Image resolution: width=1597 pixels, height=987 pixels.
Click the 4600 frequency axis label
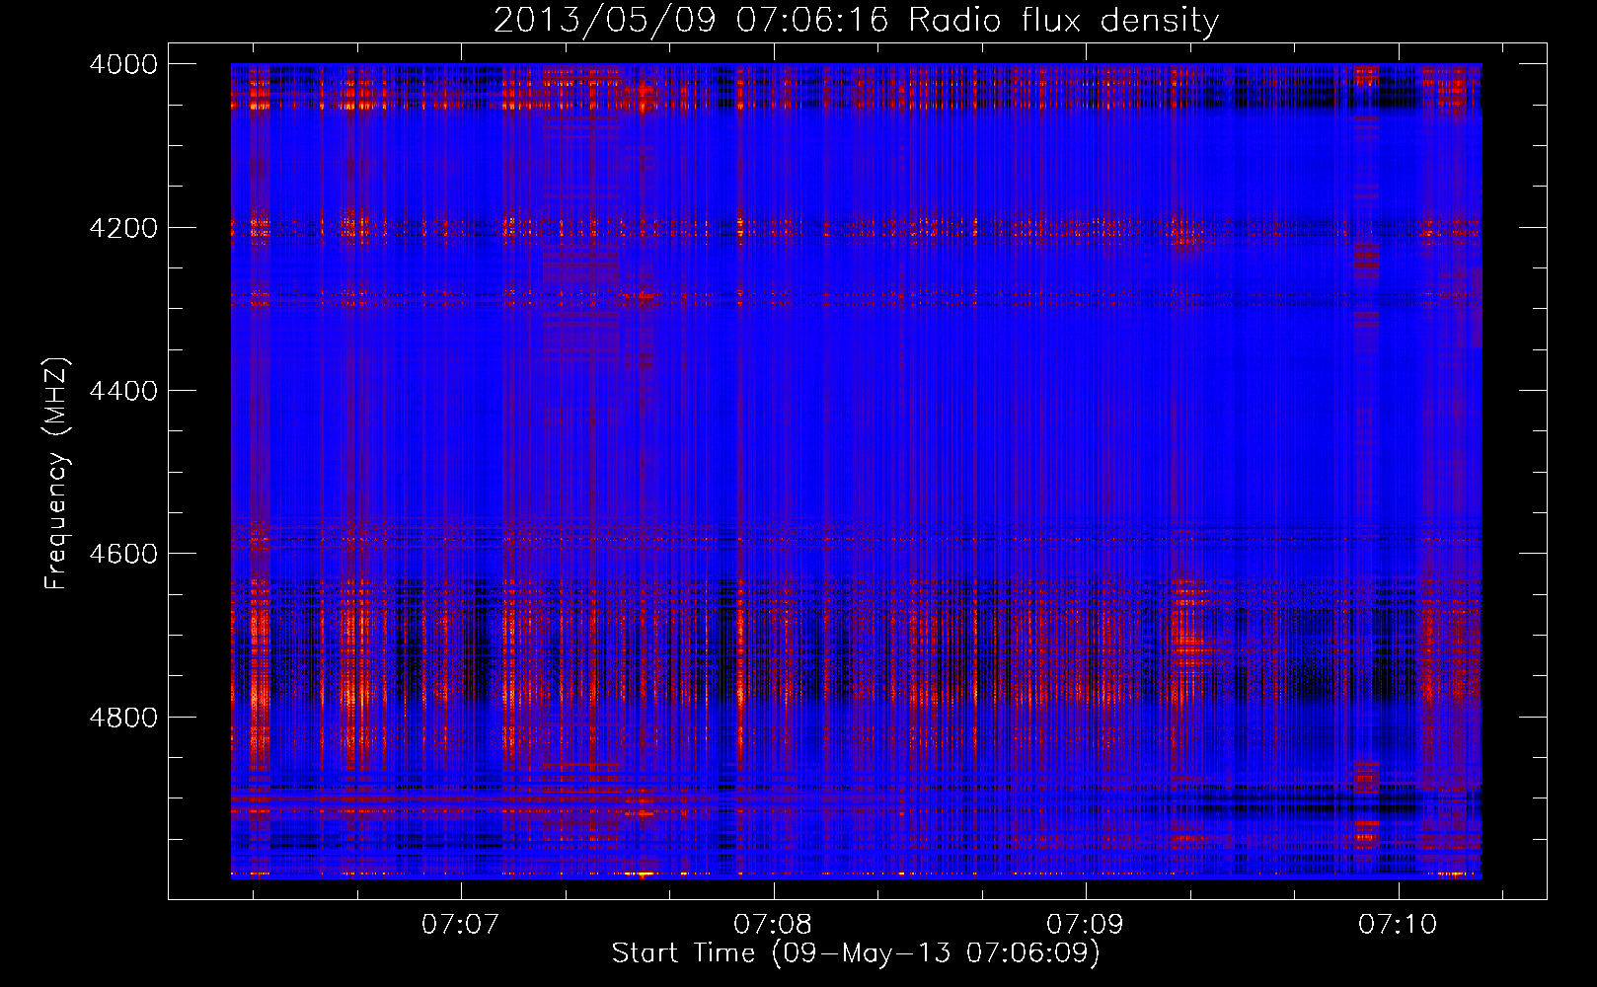tap(123, 554)
